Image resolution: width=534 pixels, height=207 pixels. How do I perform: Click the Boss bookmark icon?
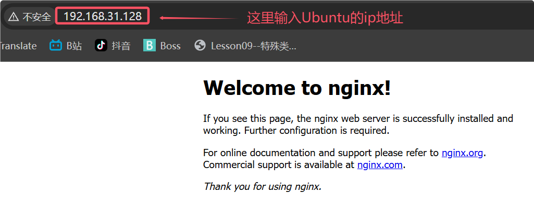coord(149,46)
